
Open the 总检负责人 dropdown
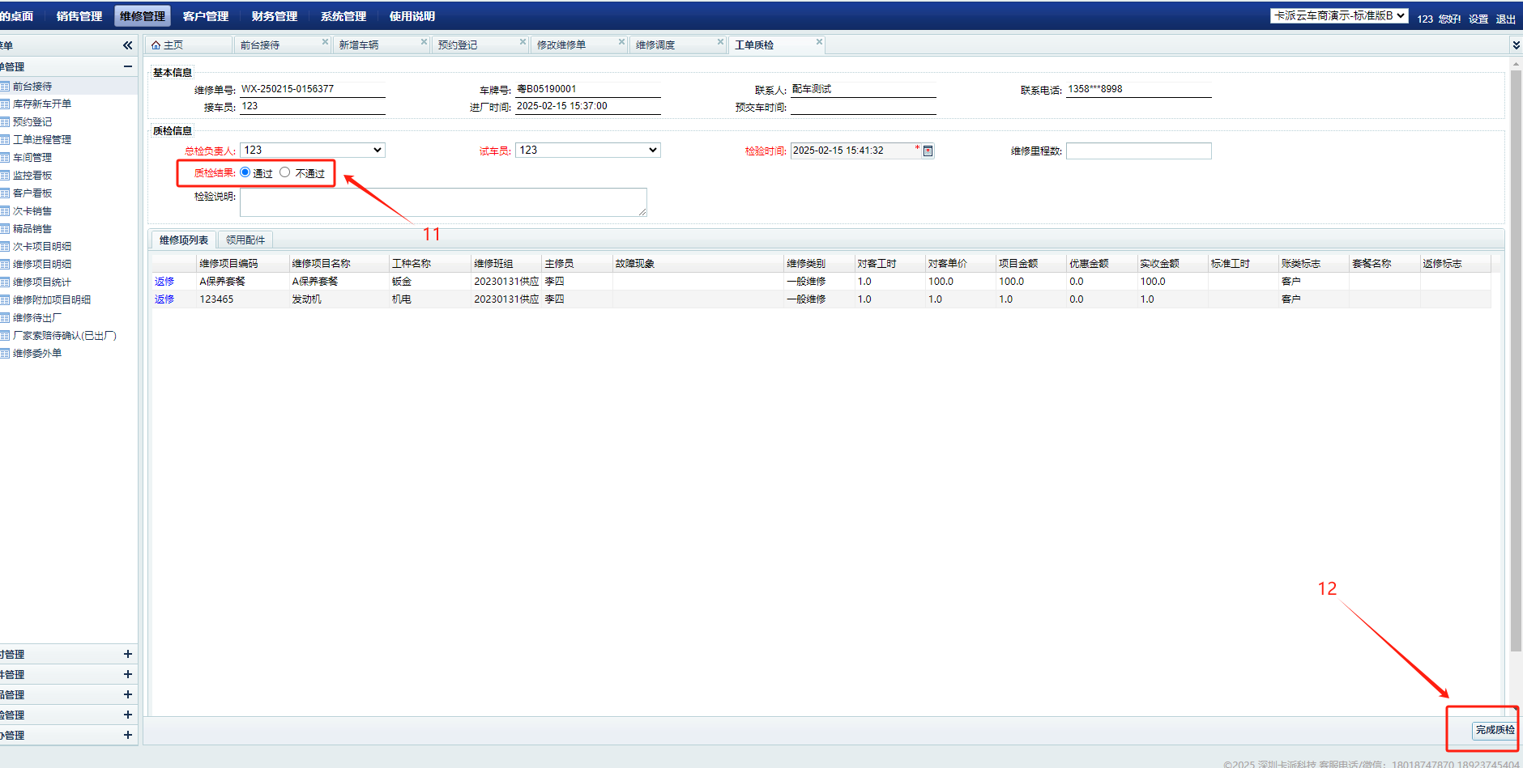coord(312,151)
